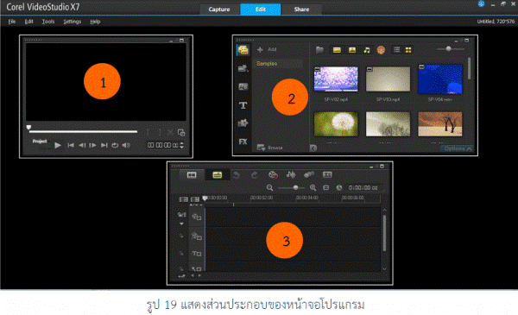
Task: Switch to the Capture tab
Action: [219, 9]
